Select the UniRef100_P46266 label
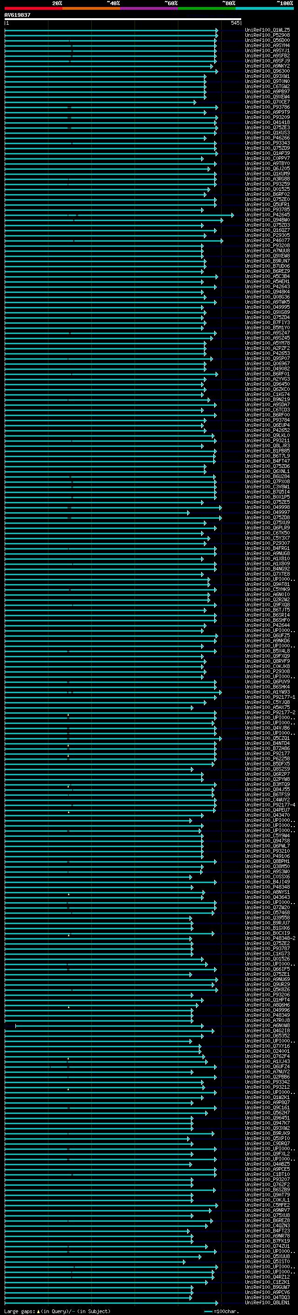The height and width of the screenshot is (1315, 298). click(267, 138)
